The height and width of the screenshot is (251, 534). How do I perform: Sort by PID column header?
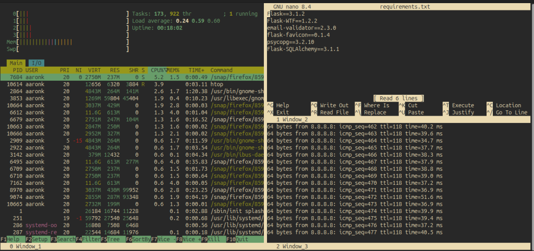[17, 70]
